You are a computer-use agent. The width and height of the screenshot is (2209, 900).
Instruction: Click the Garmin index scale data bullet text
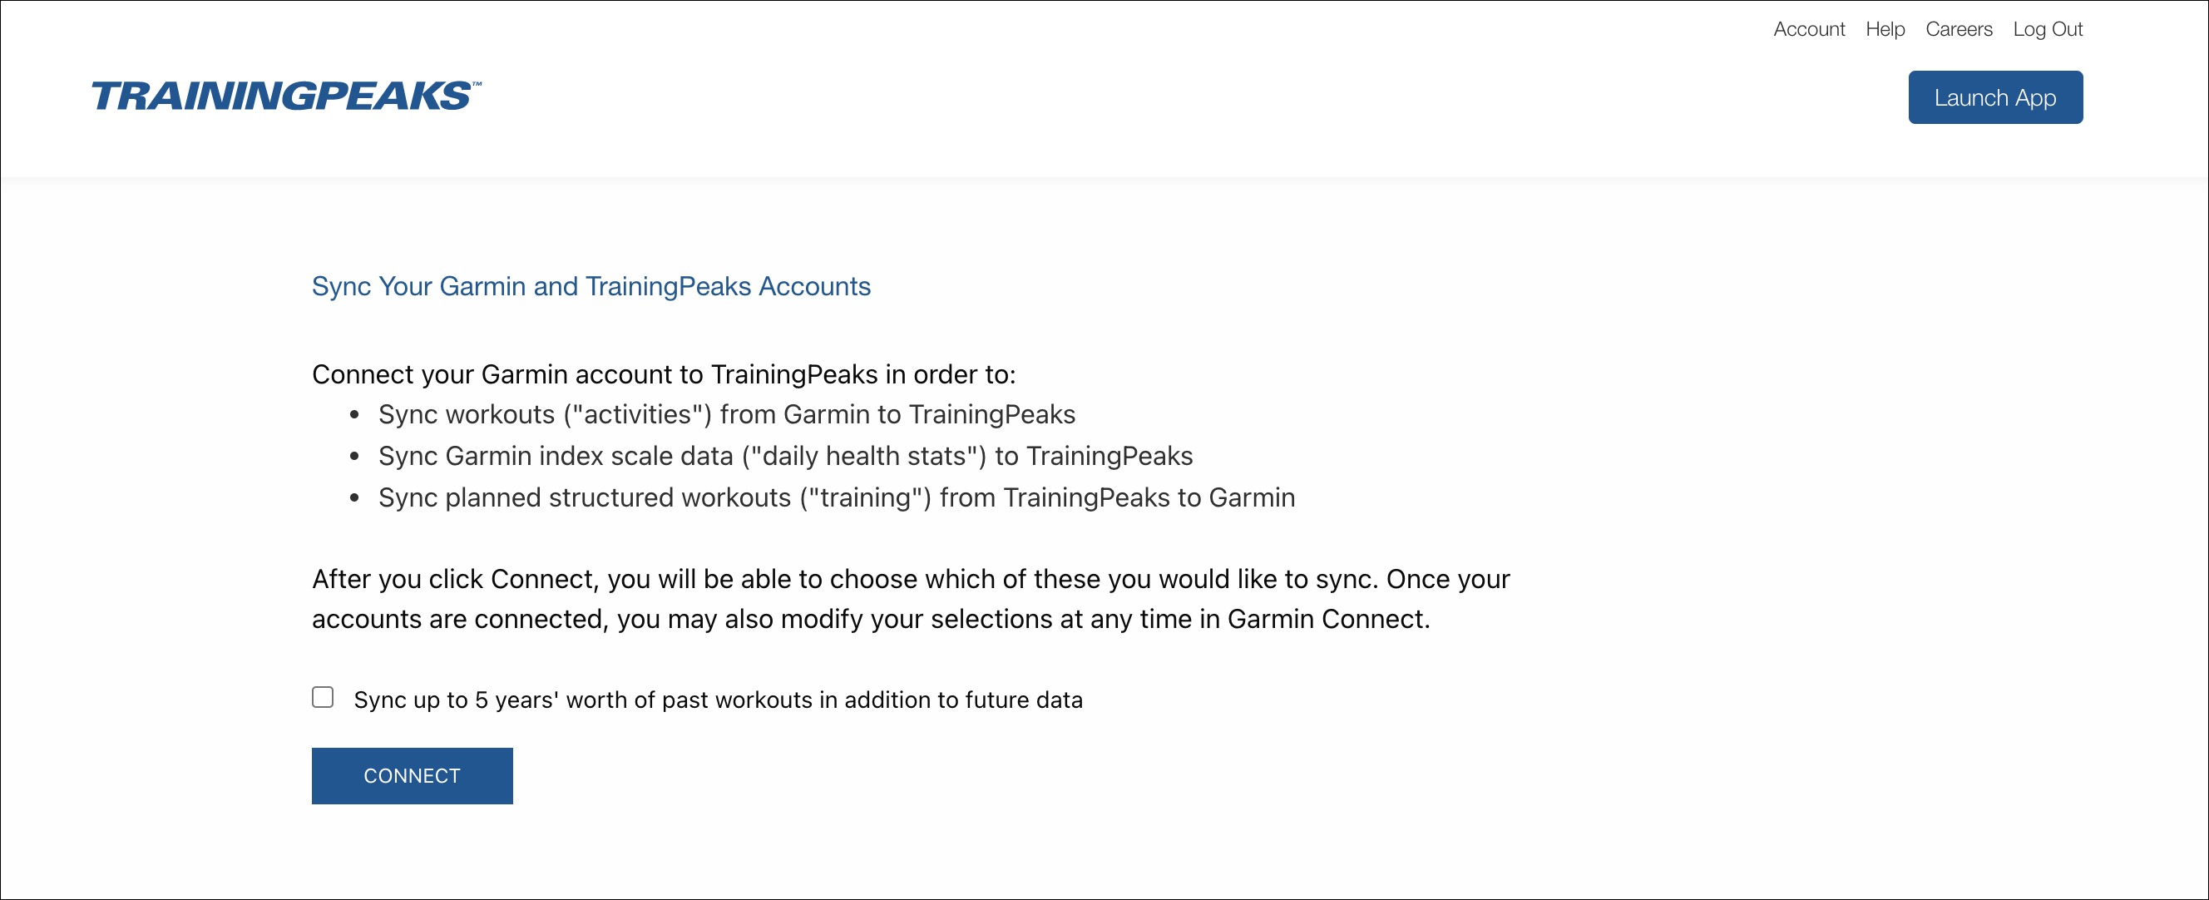point(784,456)
